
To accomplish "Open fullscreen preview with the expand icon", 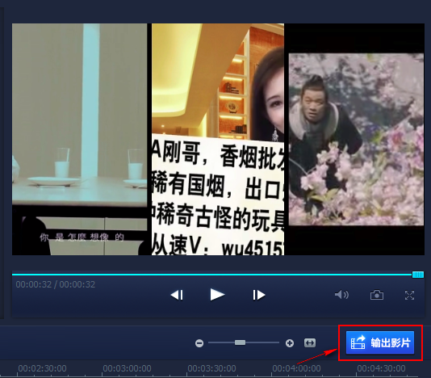I will [x=409, y=295].
